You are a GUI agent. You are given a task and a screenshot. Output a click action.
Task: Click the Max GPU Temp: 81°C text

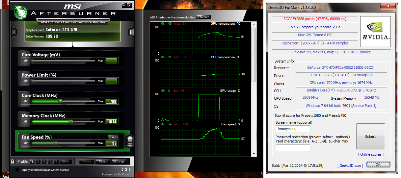point(315,35)
